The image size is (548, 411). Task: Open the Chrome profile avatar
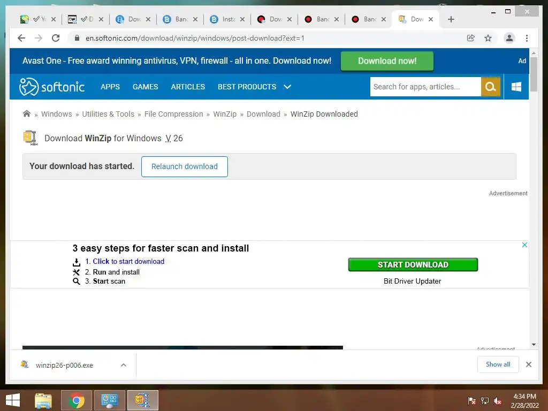coord(509,38)
